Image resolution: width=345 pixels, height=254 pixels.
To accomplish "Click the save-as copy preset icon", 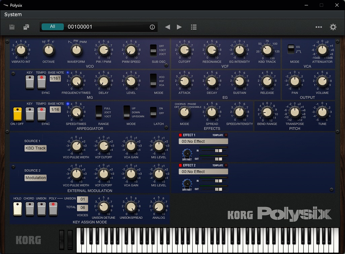I will click(x=26, y=27).
